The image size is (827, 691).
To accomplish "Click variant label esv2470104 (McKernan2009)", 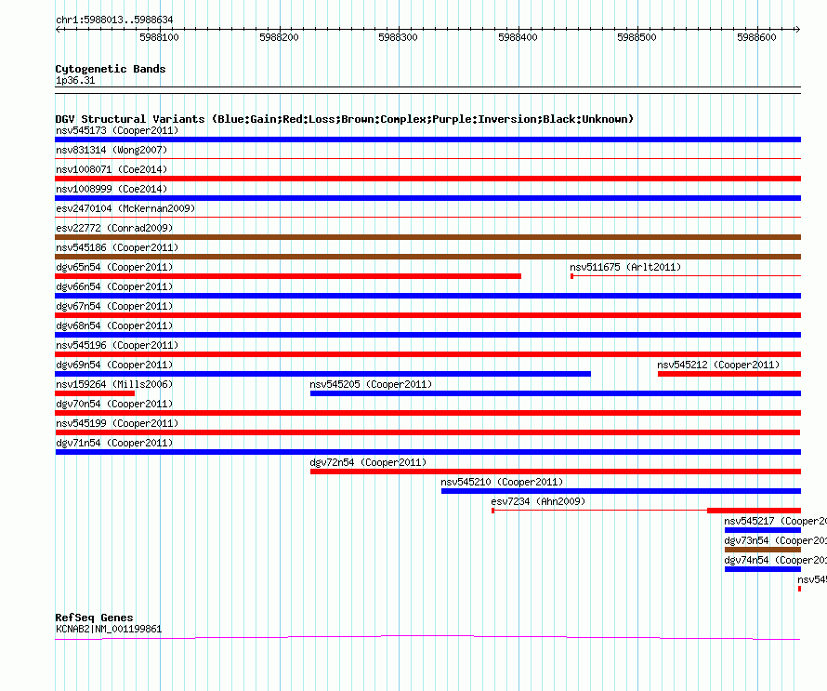I will (125, 208).
